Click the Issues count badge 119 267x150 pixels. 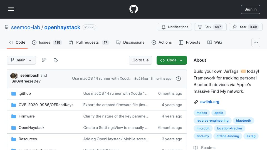(x=57, y=42)
